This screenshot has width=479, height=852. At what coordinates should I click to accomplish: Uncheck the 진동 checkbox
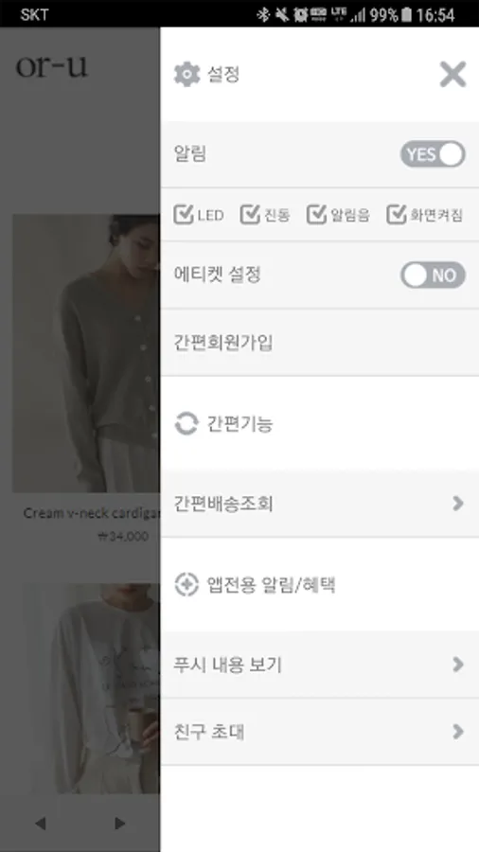tap(250, 215)
